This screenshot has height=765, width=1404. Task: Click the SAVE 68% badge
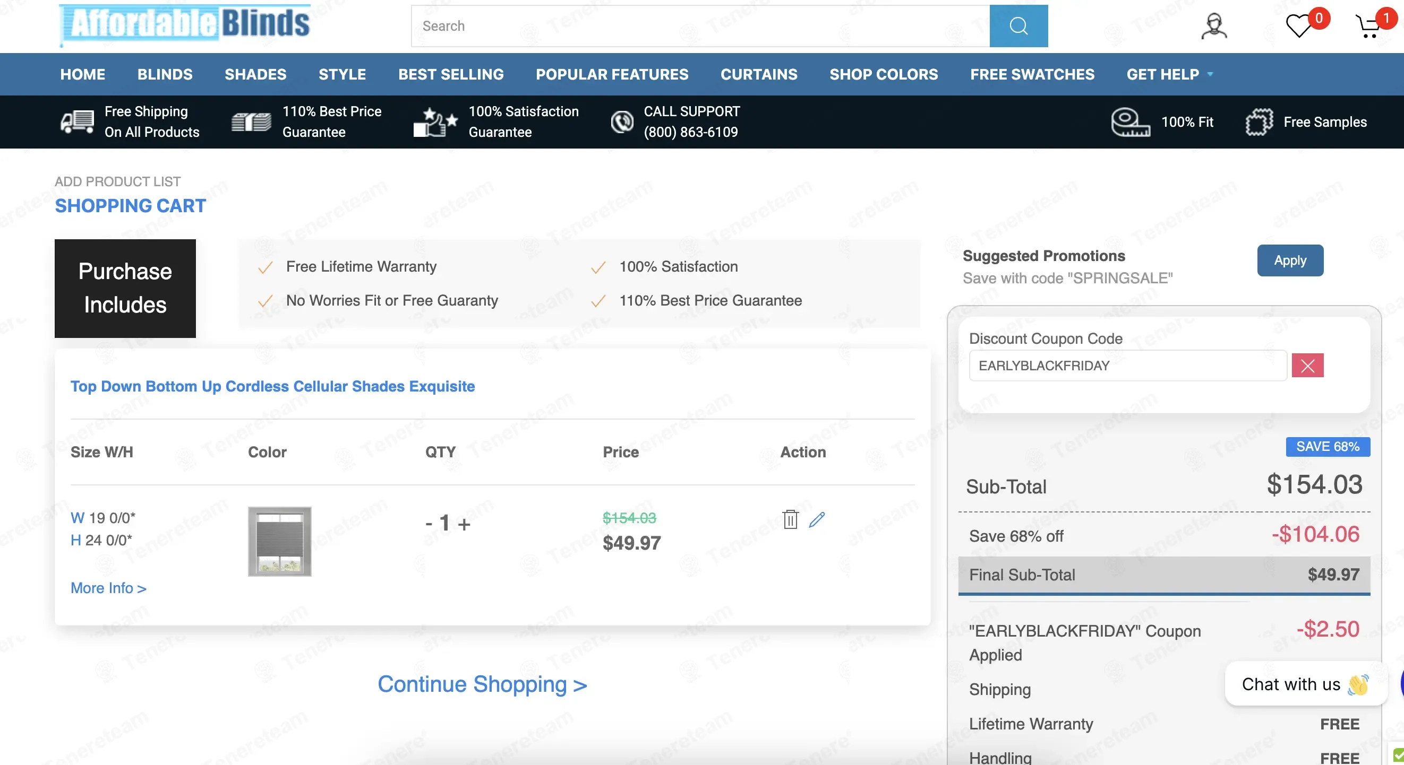pyautogui.click(x=1328, y=447)
